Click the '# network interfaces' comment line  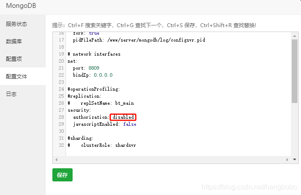tap(94, 54)
